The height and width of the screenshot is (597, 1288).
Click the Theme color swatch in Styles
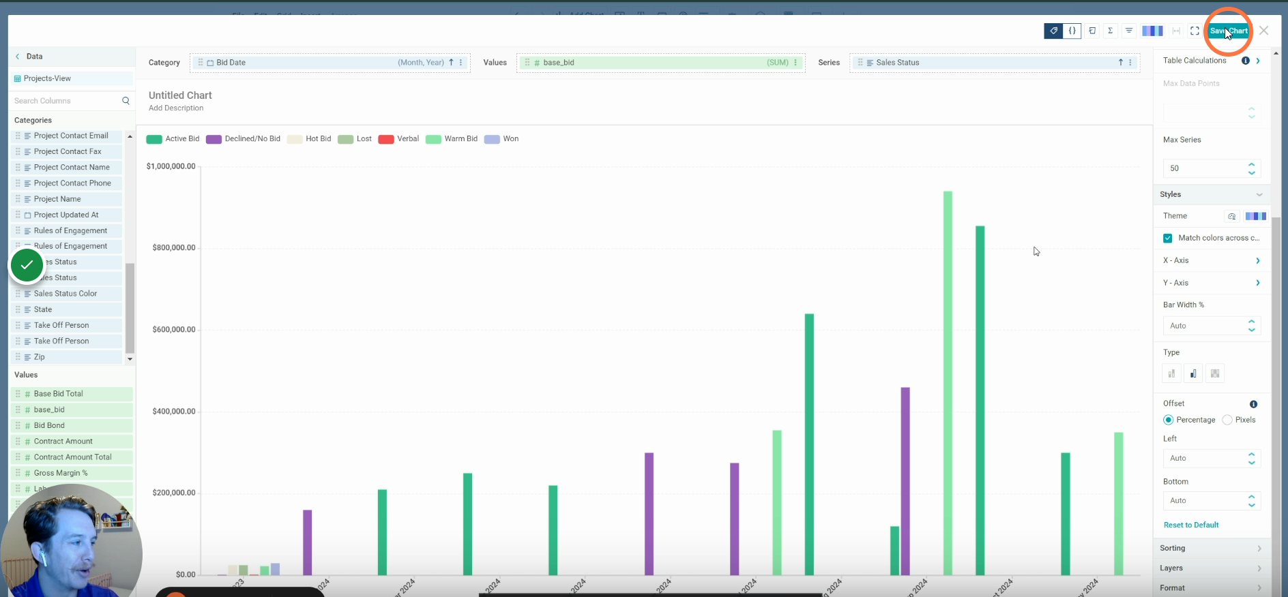pos(1255,217)
